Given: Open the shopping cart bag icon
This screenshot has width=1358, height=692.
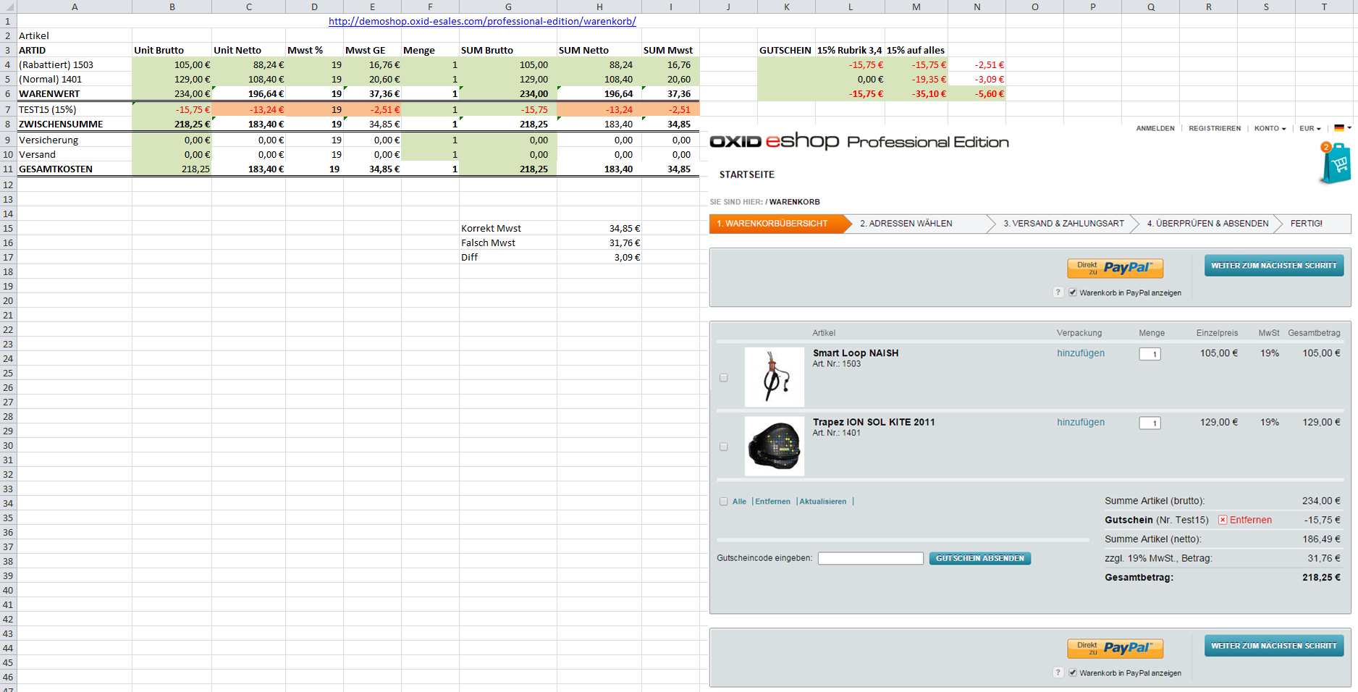Looking at the screenshot, I should coord(1335,164).
